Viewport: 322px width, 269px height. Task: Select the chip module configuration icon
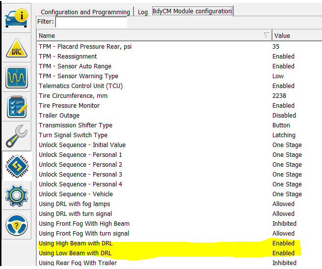click(17, 166)
